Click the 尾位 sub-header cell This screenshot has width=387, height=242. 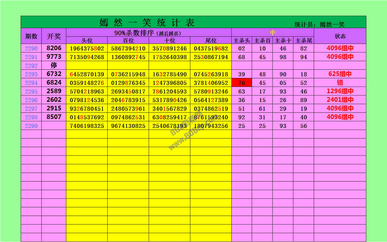[x=211, y=40]
